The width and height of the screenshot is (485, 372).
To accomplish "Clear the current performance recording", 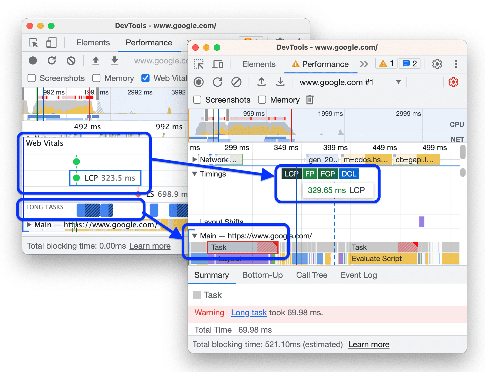I will point(237,82).
